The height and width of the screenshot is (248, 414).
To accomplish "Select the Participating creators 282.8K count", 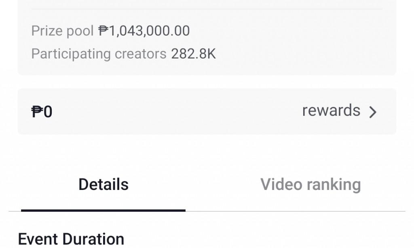I will coord(193,53).
